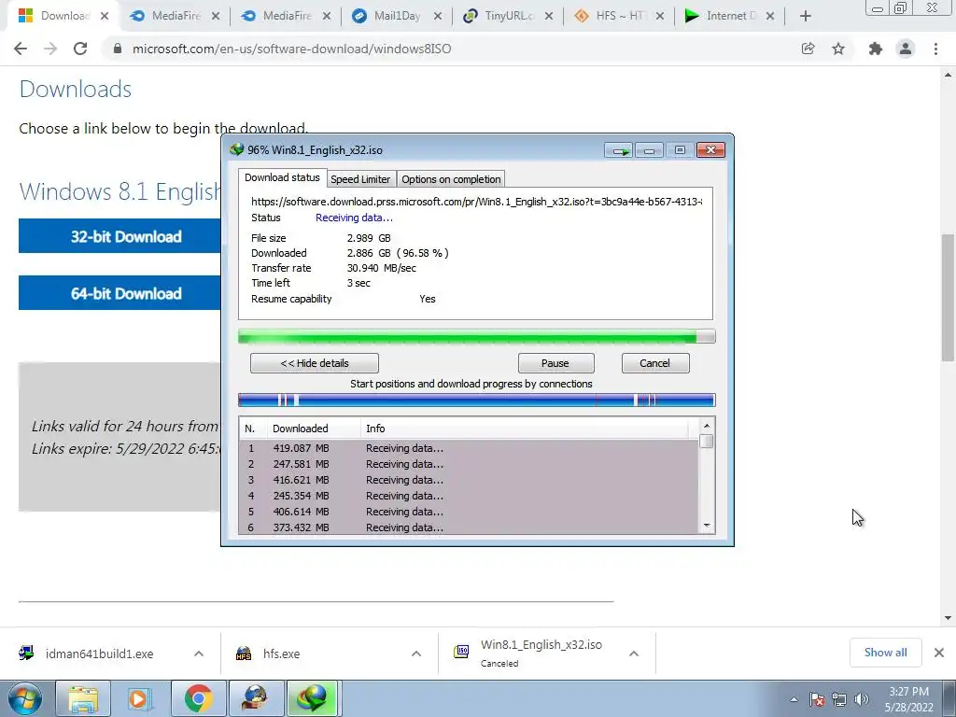Open the Windows Start orb
This screenshot has width=956, height=717.
(25, 698)
